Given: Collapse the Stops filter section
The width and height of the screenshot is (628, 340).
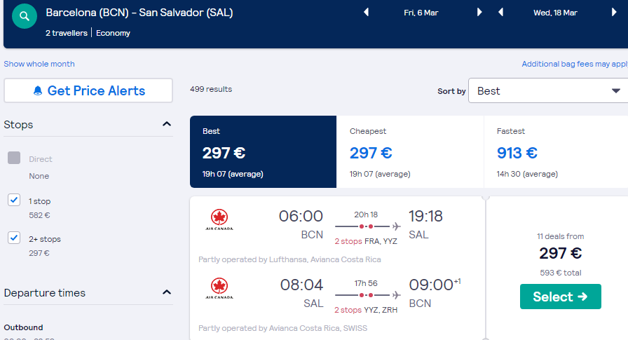Looking at the screenshot, I should click(167, 124).
